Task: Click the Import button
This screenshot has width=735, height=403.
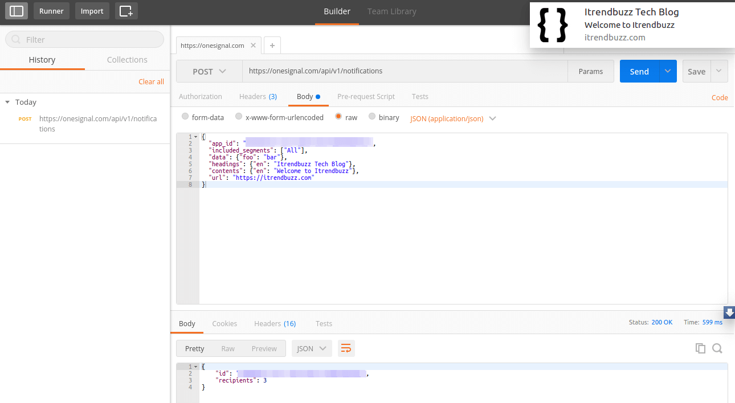Action: (92, 11)
